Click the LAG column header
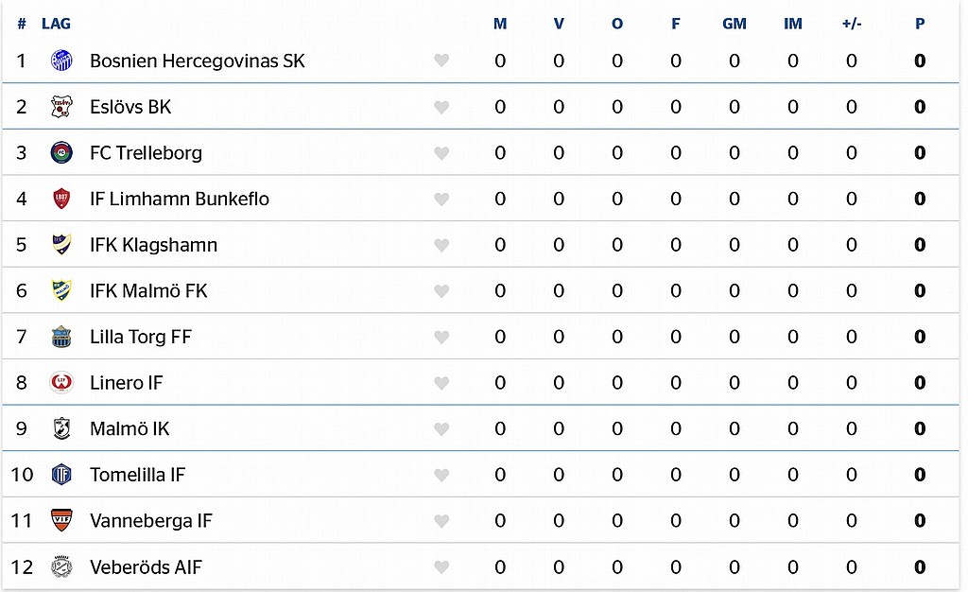The width and height of the screenshot is (968, 592). point(56,24)
